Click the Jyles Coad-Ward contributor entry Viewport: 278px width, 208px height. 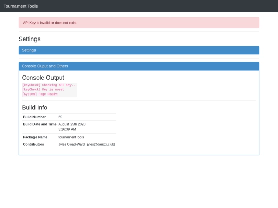point(86,144)
